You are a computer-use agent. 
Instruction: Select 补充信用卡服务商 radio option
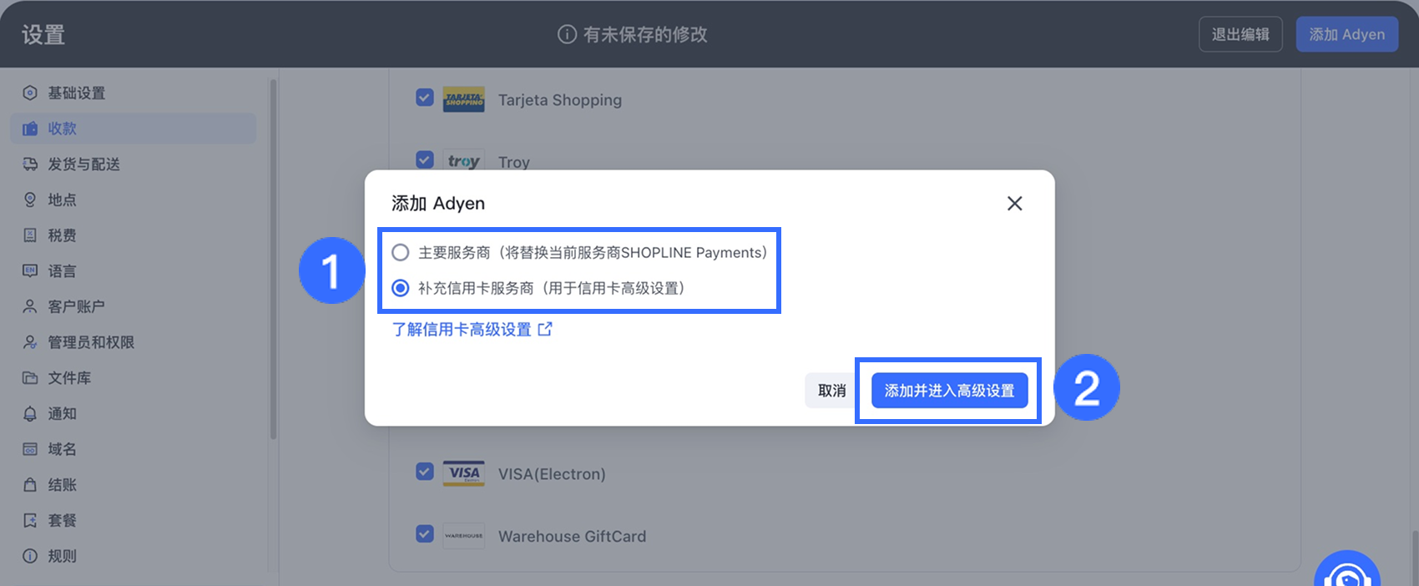click(x=401, y=288)
